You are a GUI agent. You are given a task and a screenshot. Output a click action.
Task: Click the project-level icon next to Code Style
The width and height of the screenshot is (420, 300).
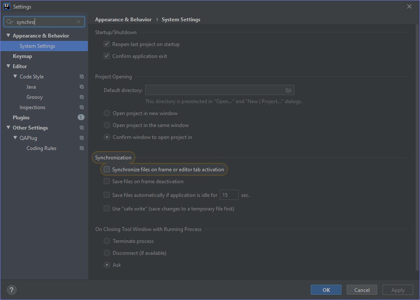click(x=82, y=77)
